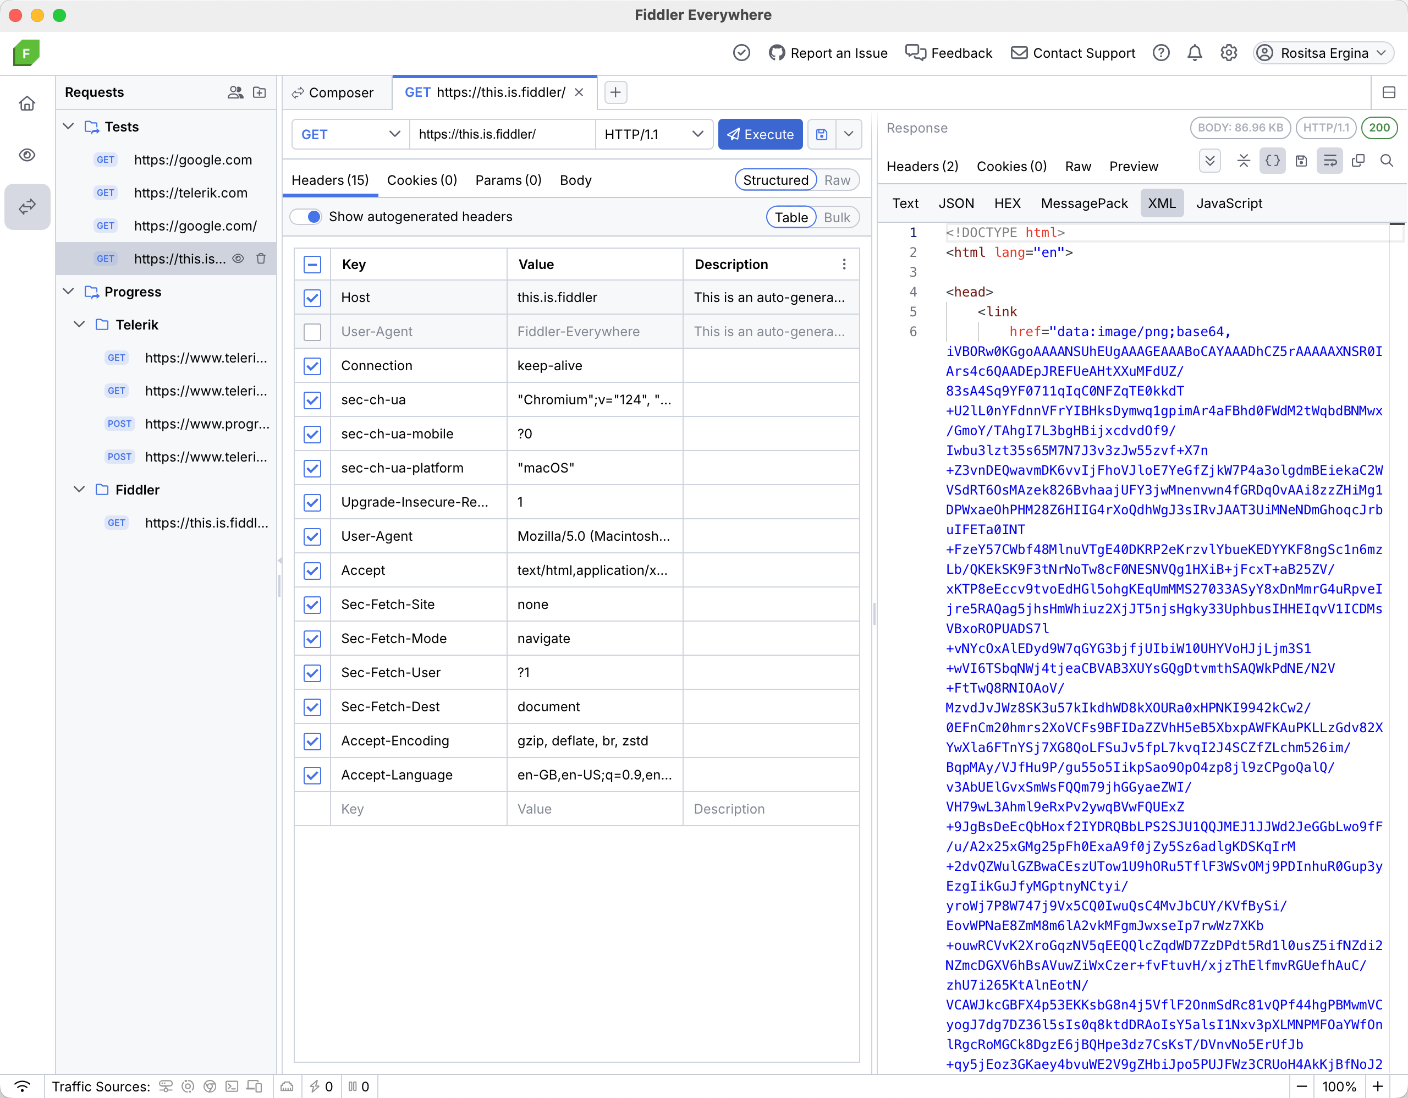Switch to the Body tab
This screenshot has width=1408, height=1098.
(x=575, y=180)
